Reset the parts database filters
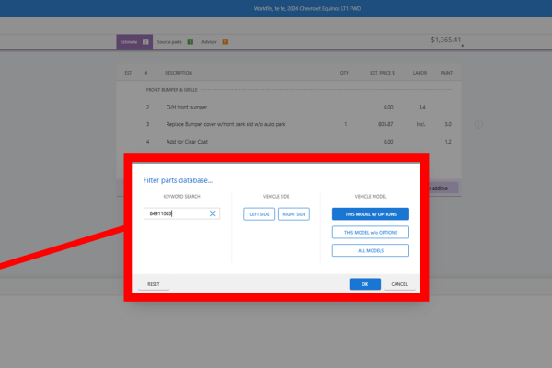The width and height of the screenshot is (552, 368). click(x=154, y=284)
